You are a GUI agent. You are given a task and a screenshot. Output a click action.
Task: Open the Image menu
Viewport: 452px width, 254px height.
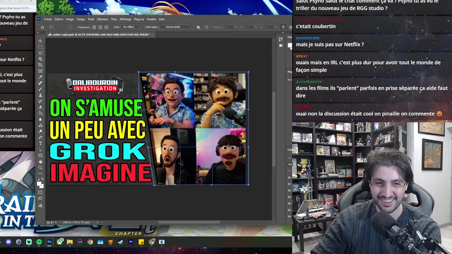pos(70,19)
